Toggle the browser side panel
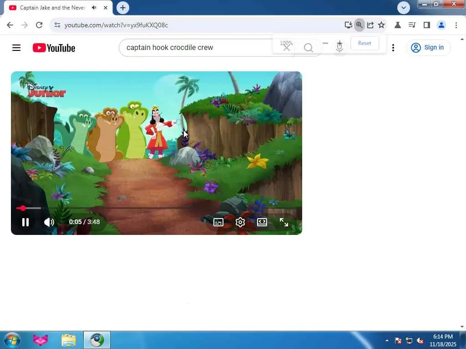Screen dimensions: 466x349 pos(427,25)
